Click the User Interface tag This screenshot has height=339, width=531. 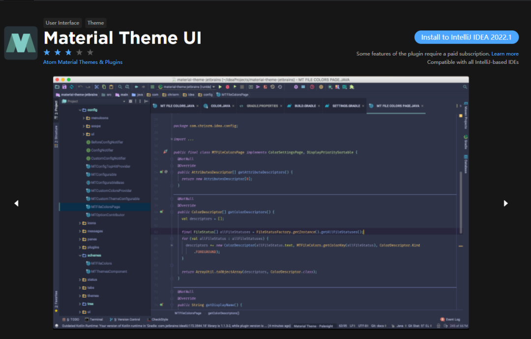[62, 23]
